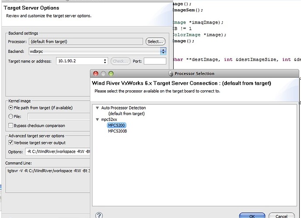The height and width of the screenshot is (218, 301).
Task: Click the Processor default from target field
Action: pos(86,41)
